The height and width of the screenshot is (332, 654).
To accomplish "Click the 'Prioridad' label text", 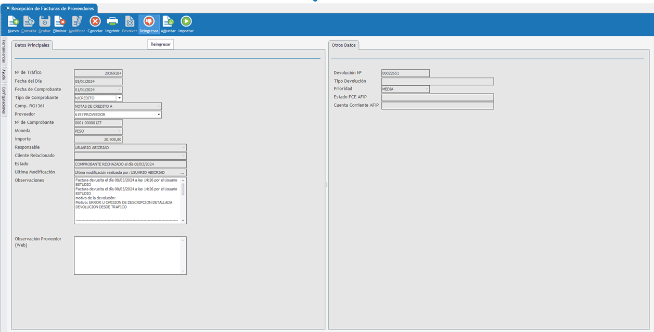I will click(x=343, y=88).
